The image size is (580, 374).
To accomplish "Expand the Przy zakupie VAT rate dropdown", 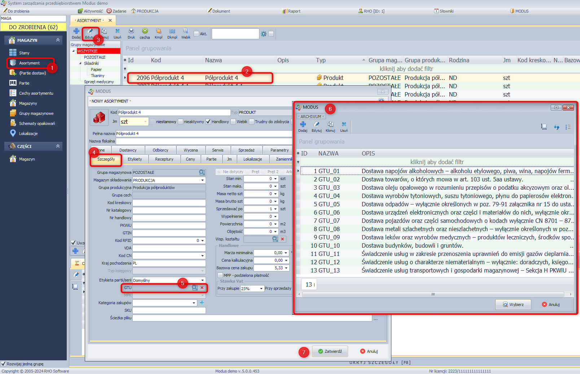I will pyautogui.click(x=261, y=289).
